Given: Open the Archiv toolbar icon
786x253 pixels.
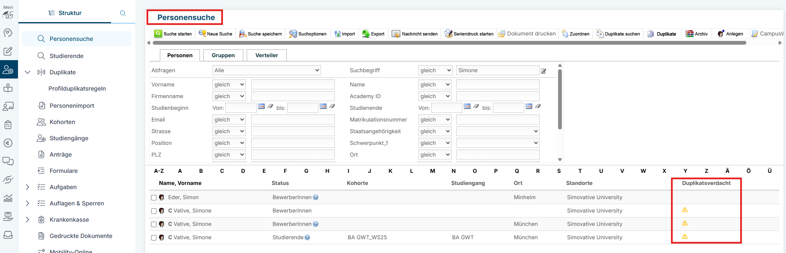Looking at the screenshot, I should [x=689, y=34].
